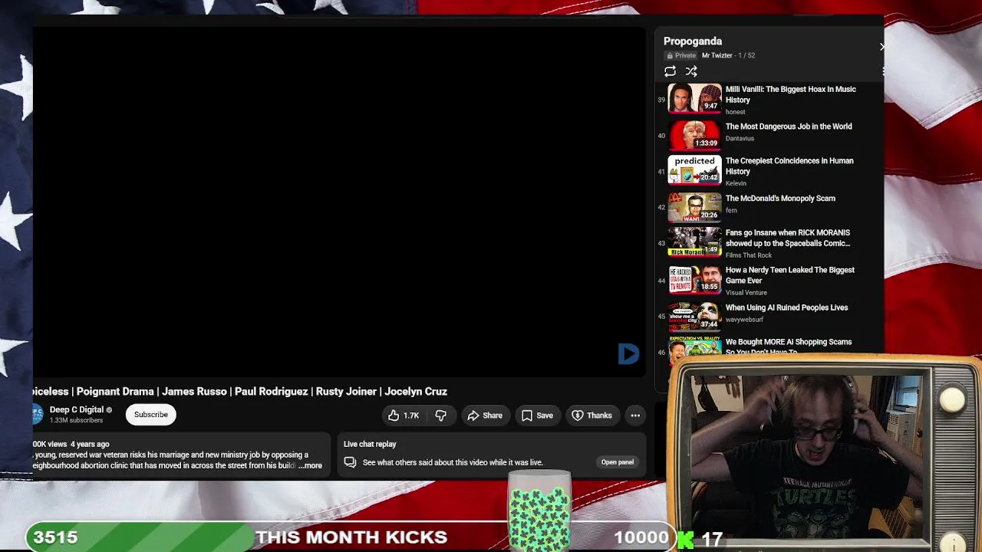982x552 pixels.
Task: Like the video with 1.7K likes
Action: (404, 416)
